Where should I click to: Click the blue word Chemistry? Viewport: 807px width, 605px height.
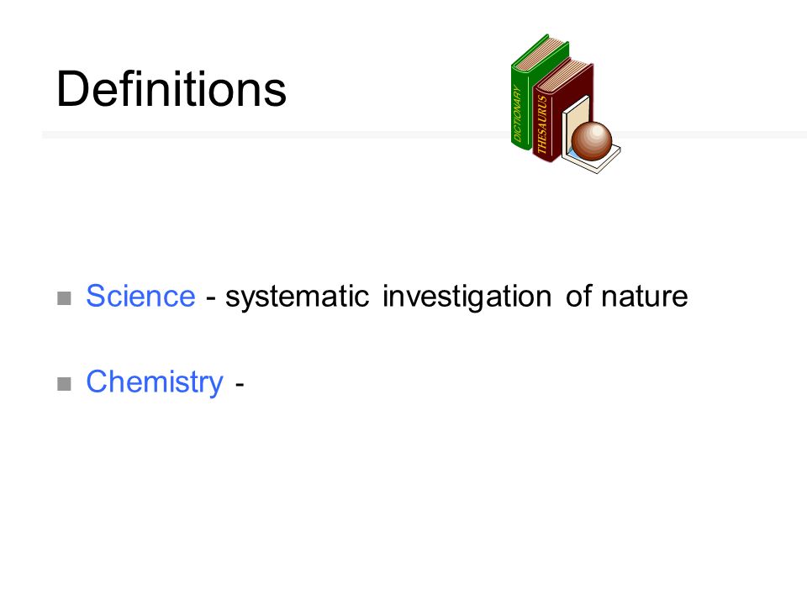(155, 381)
